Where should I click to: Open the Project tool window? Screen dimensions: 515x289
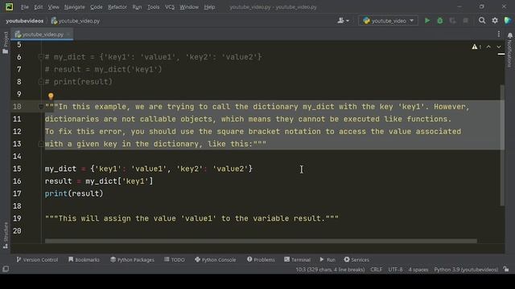click(x=6, y=43)
